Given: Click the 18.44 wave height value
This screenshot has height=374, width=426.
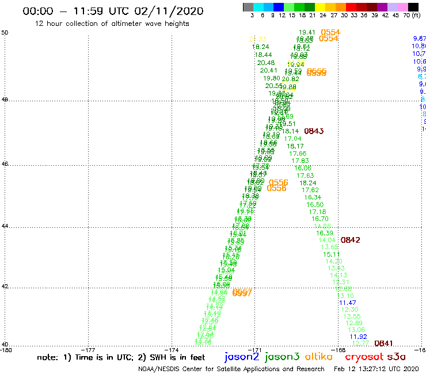Looking at the screenshot, I should click(263, 55).
